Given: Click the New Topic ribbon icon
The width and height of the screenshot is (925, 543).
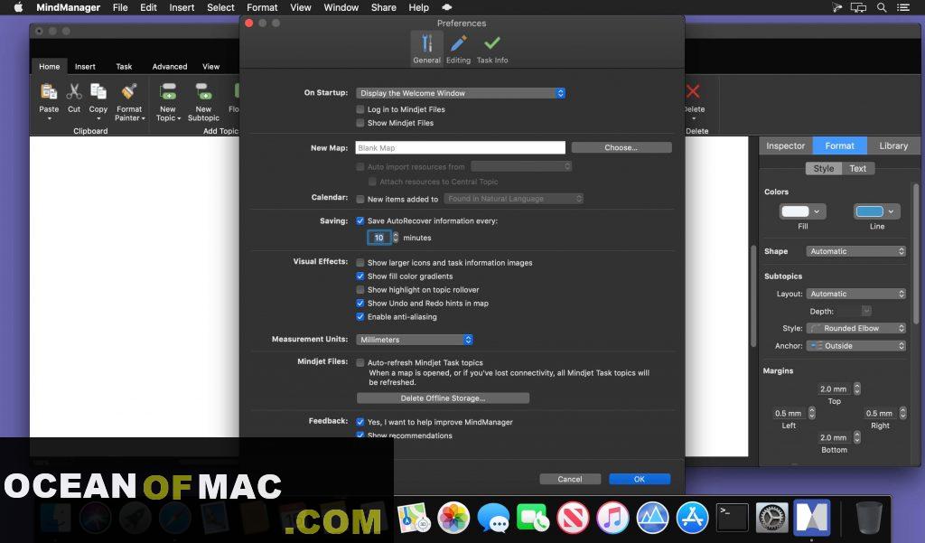Looking at the screenshot, I should point(168,92).
